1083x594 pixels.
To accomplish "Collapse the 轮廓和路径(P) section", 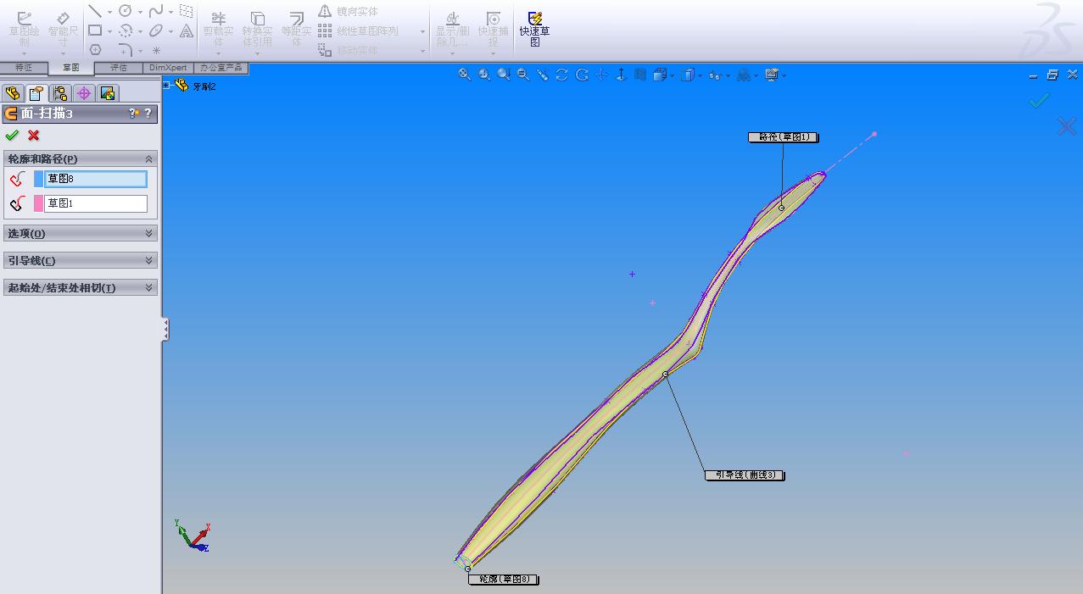I will [149, 158].
